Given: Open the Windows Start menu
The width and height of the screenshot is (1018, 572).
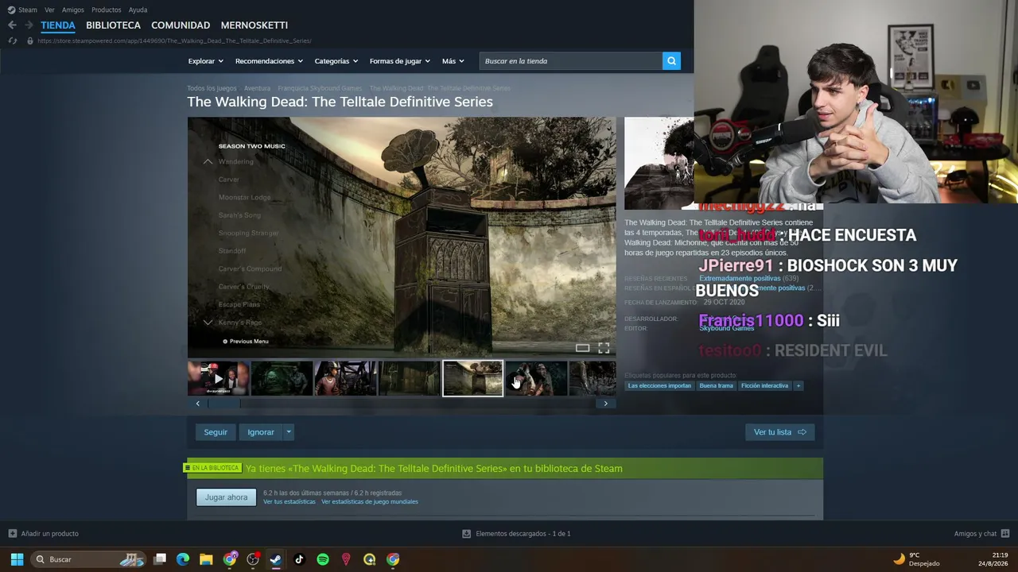Looking at the screenshot, I should pyautogui.click(x=17, y=559).
